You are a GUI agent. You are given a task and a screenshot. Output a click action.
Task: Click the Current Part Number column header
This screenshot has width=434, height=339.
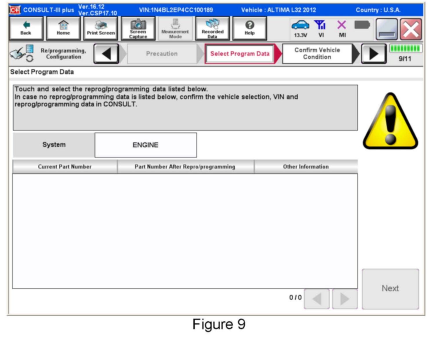coord(65,167)
